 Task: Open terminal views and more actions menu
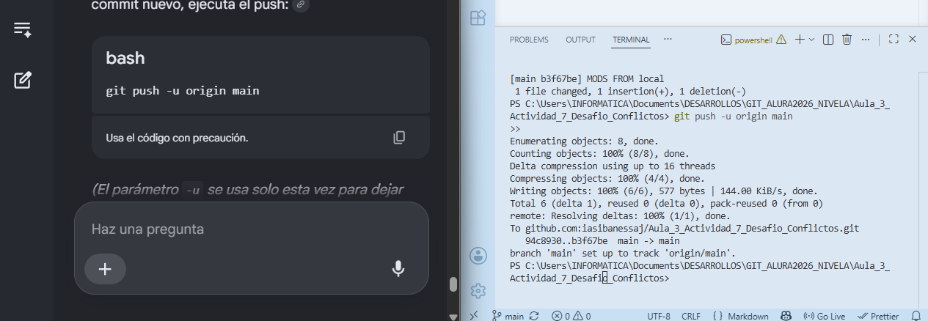click(864, 40)
